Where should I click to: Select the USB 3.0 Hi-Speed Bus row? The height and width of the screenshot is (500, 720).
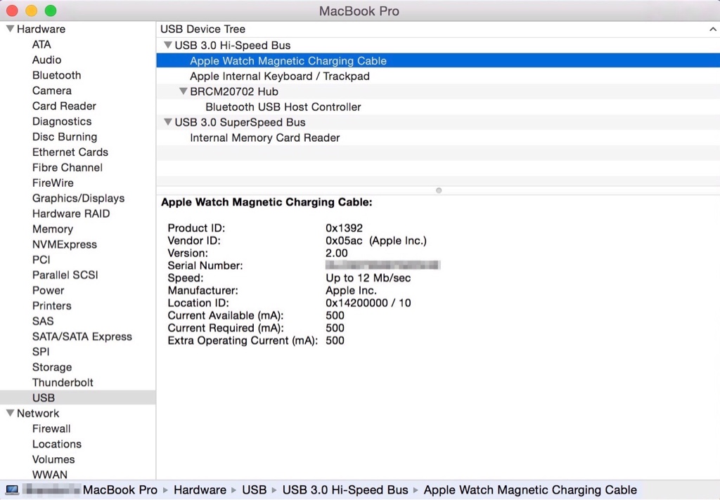(438, 46)
